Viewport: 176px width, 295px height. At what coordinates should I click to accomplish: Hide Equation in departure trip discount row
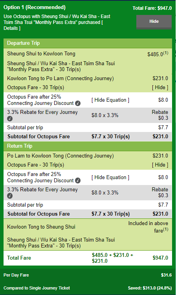[110, 100]
